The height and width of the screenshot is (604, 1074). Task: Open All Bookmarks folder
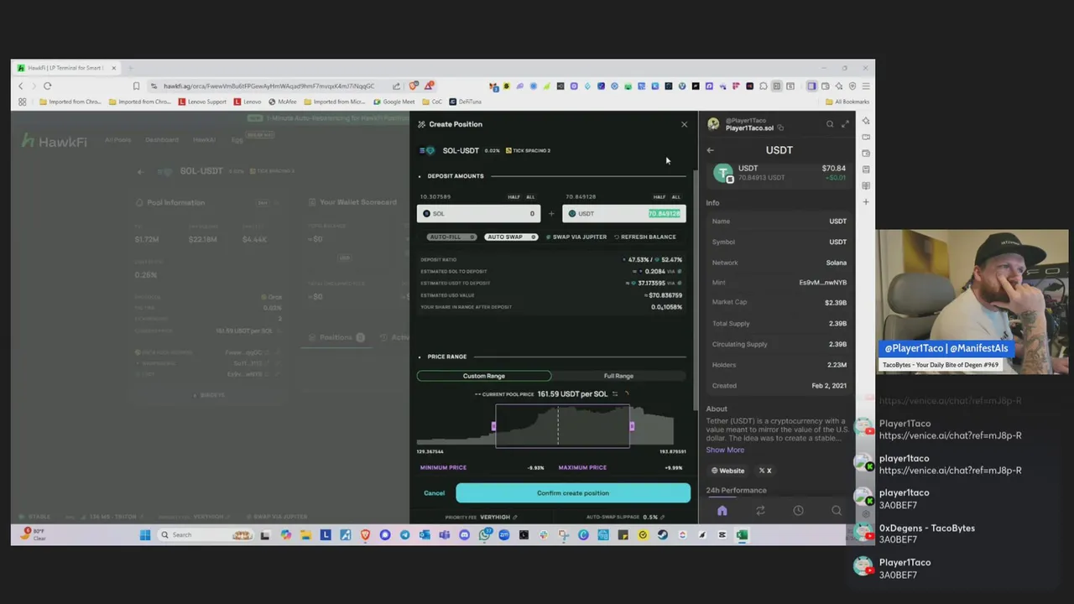click(847, 102)
